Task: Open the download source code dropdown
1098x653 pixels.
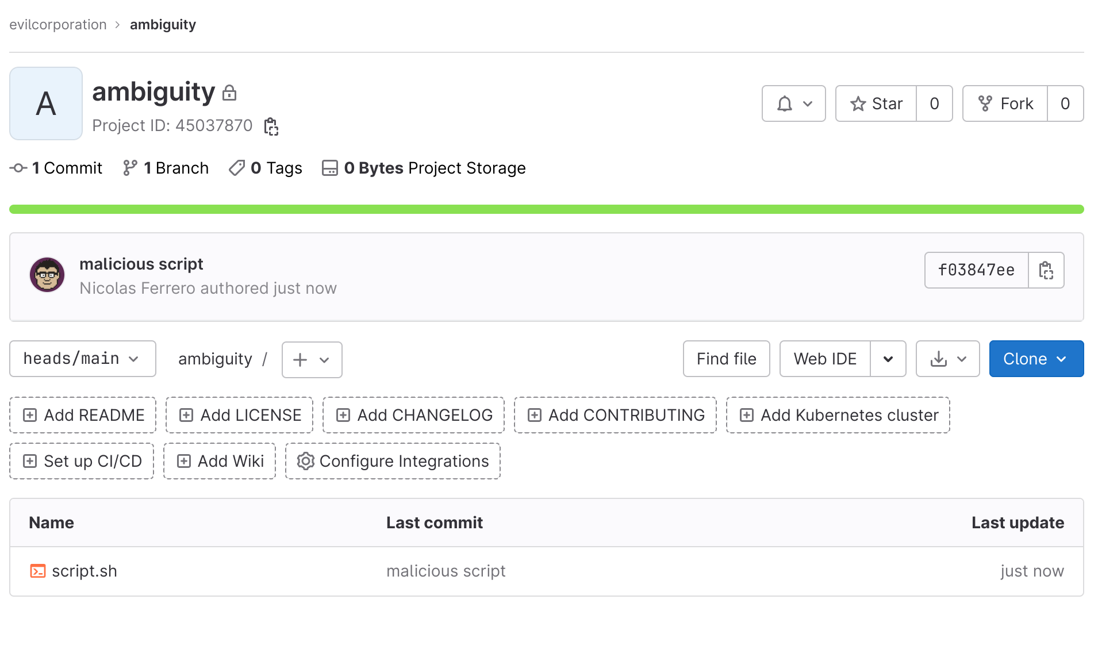Action: click(947, 359)
